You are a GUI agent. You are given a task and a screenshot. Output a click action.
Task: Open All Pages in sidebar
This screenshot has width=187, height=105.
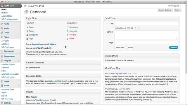pyautogui.click(x=5, y=41)
